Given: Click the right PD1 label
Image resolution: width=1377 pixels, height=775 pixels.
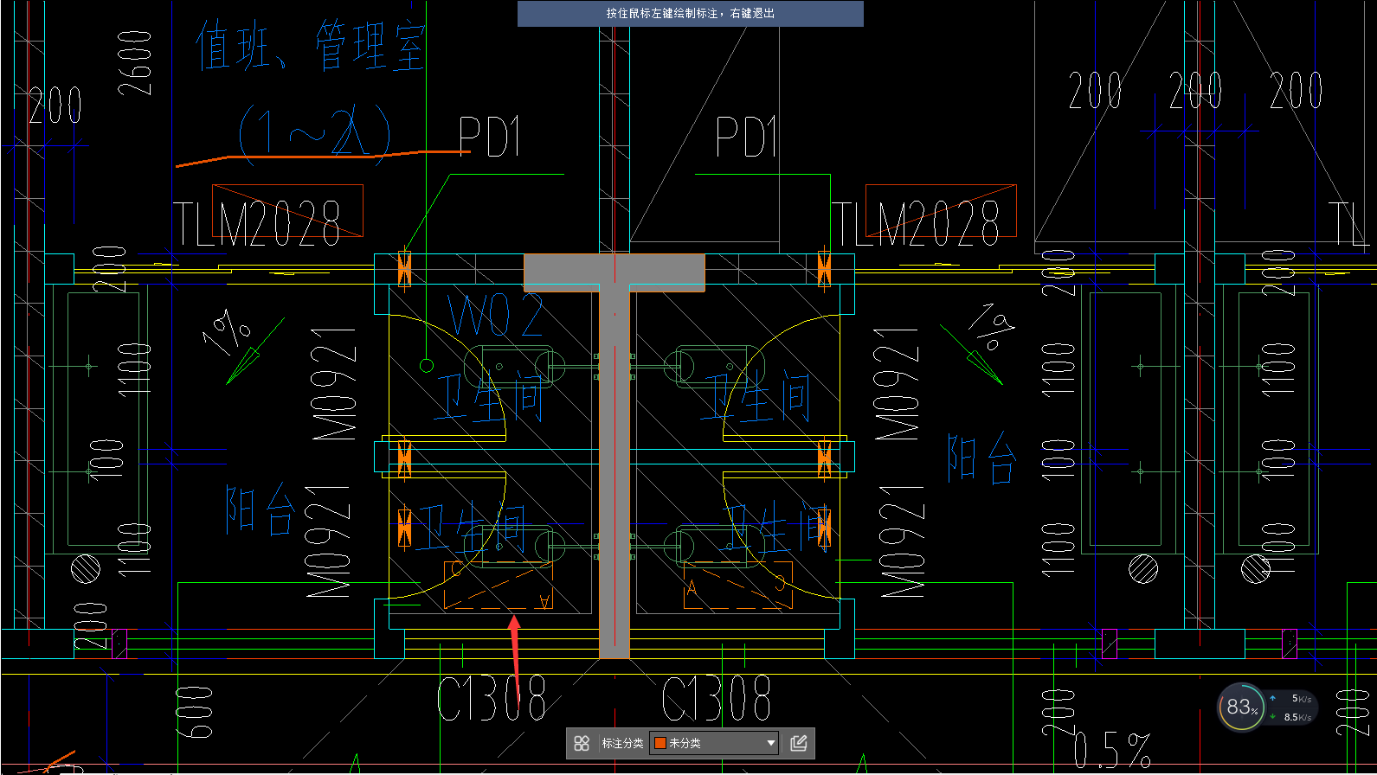Looking at the screenshot, I should (x=746, y=137).
